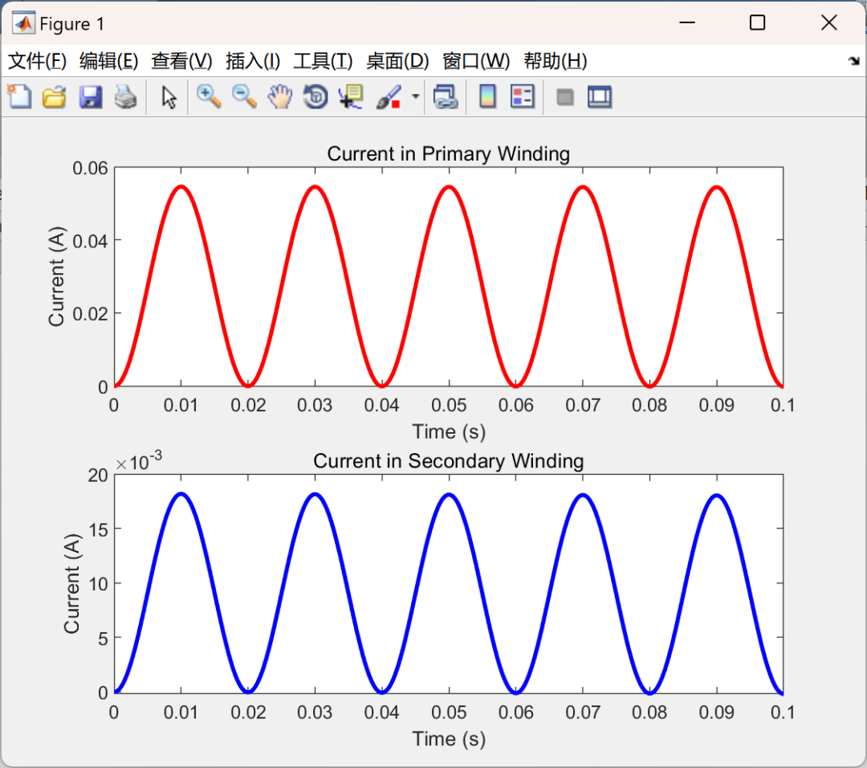Image resolution: width=867 pixels, height=768 pixels.
Task: Select the Rotate 3D tool
Action: [x=315, y=97]
